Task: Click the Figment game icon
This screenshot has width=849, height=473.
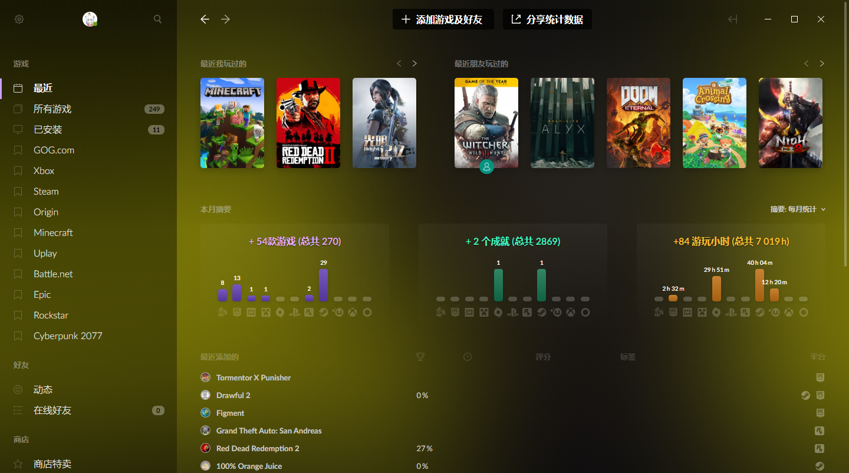Action: (x=205, y=413)
